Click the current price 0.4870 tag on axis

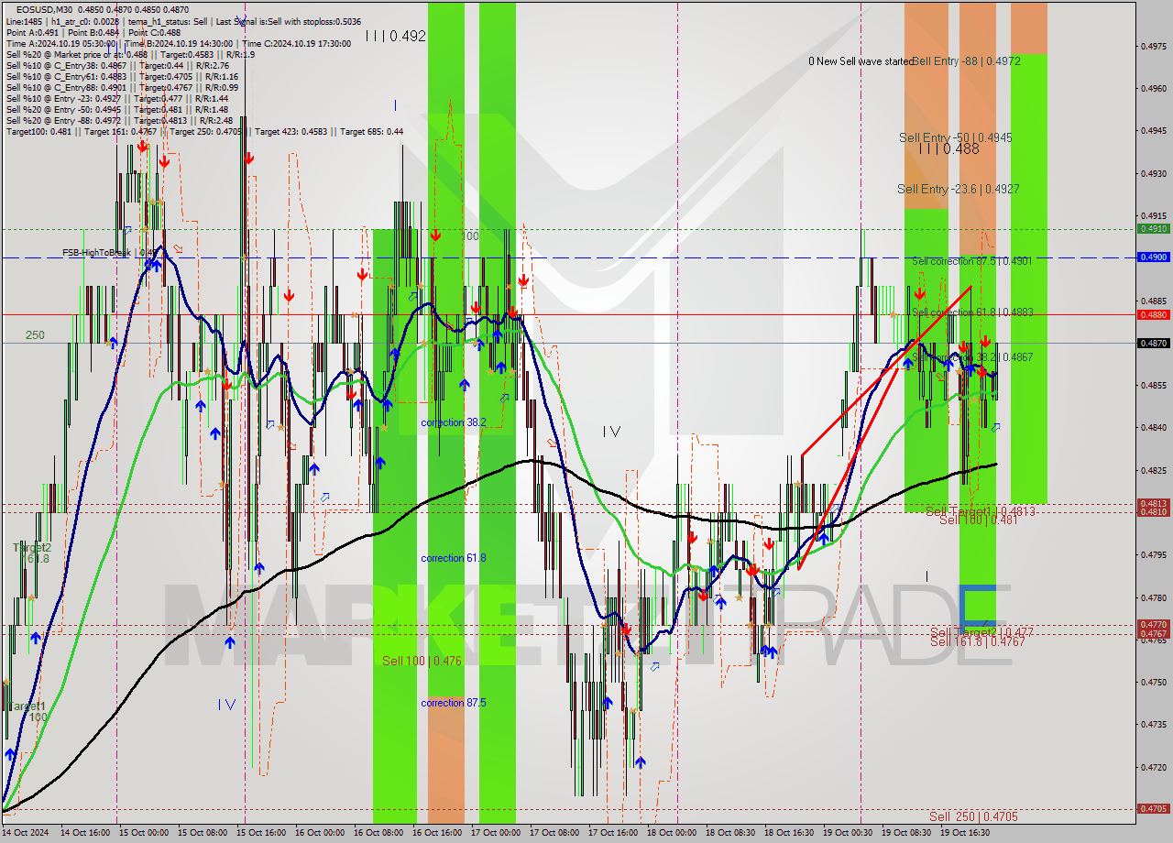click(x=1153, y=343)
